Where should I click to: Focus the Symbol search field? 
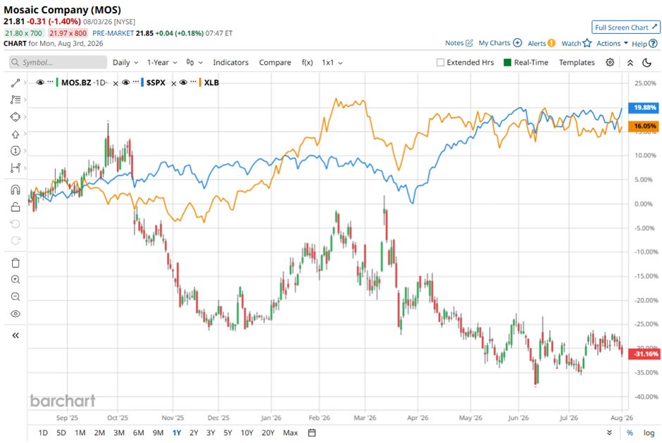coord(58,63)
